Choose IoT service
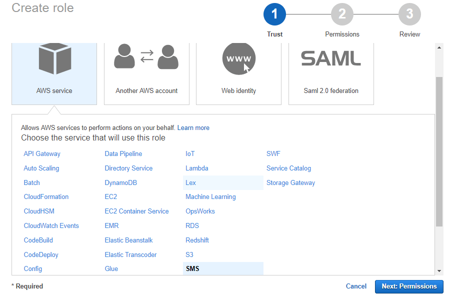 pyautogui.click(x=190, y=154)
